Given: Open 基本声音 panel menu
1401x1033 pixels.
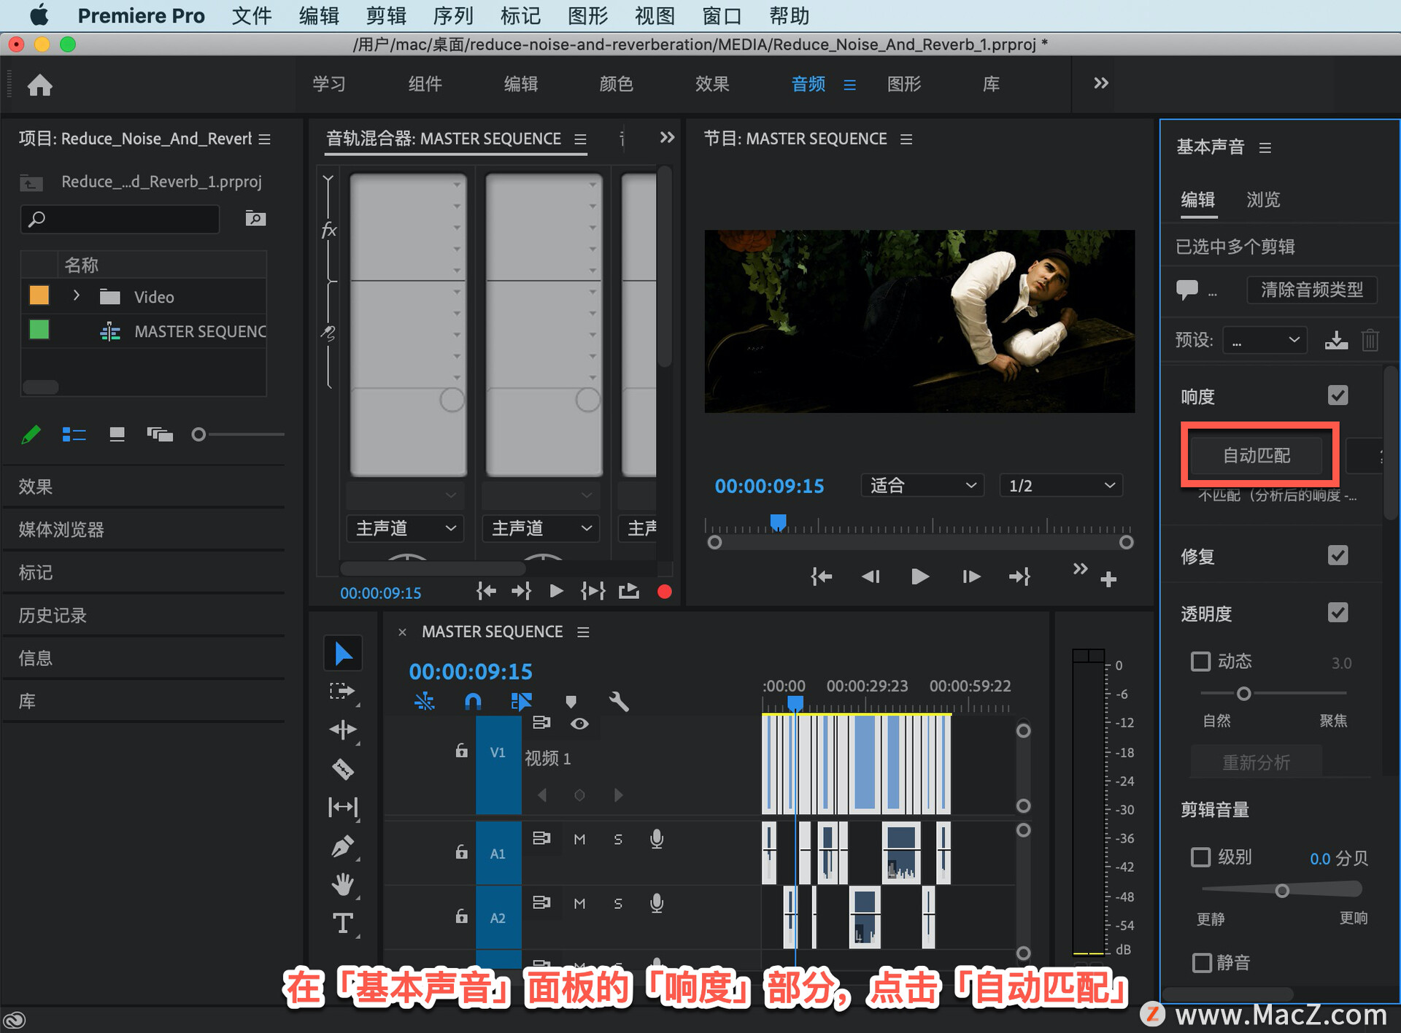Looking at the screenshot, I should point(1265,148).
